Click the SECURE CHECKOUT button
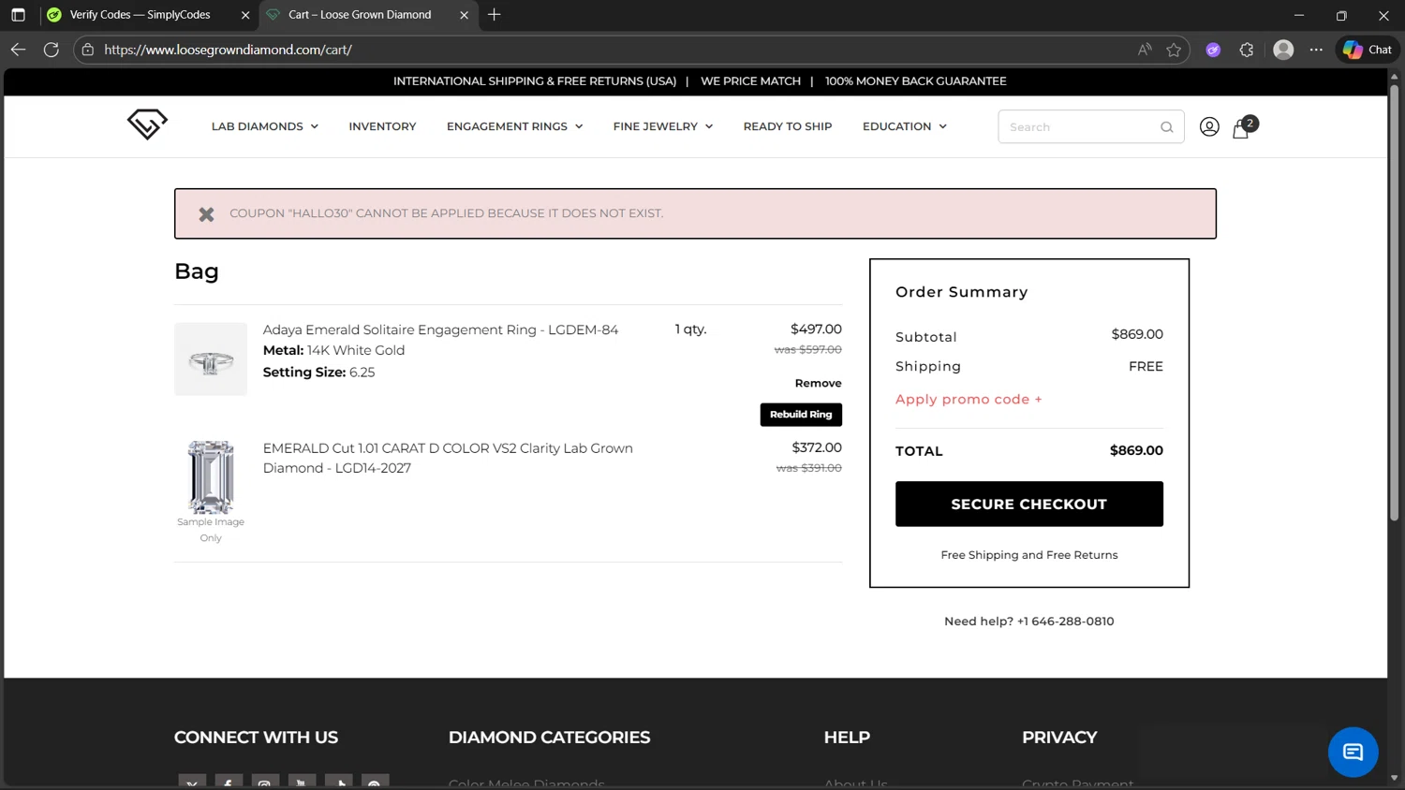 click(x=1028, y=504)
